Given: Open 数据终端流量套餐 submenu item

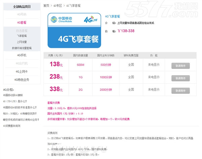Looking at the screenshot, I should tap(22, 48).
